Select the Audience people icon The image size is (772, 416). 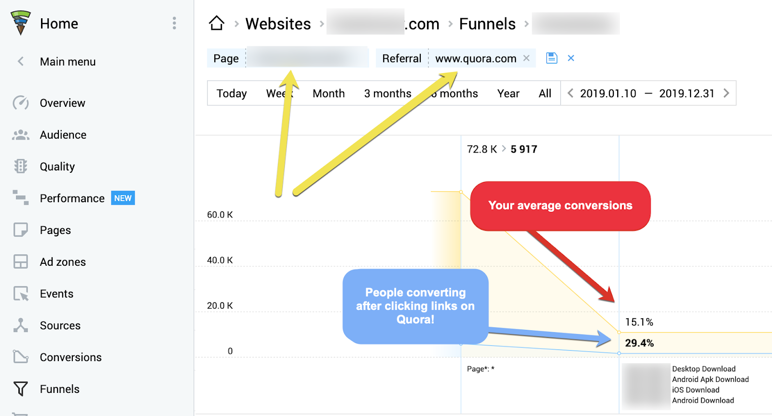pyautogui.click(x=20, y=135)
